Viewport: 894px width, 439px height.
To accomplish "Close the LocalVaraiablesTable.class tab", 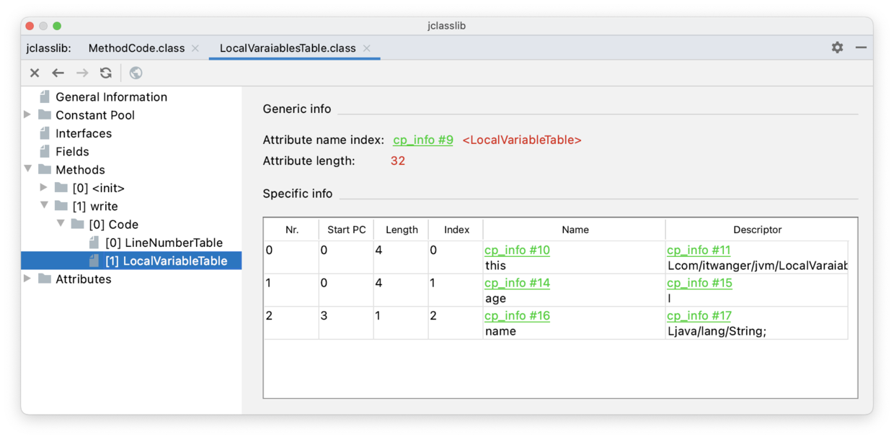I will (x=367, y=48).
